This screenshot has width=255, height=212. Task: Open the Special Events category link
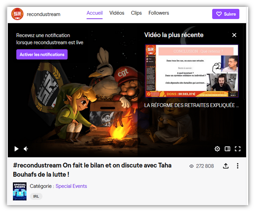point(71,186)
